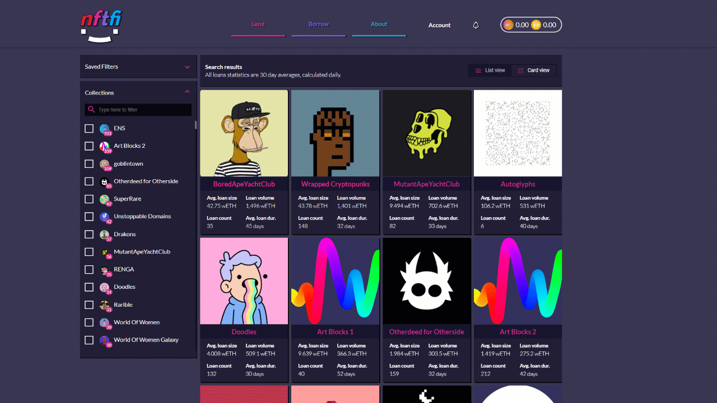Click the Rarible collection icon
Image resolution: width=717 pixels, height=403 pixels.
tap(105, 306)
